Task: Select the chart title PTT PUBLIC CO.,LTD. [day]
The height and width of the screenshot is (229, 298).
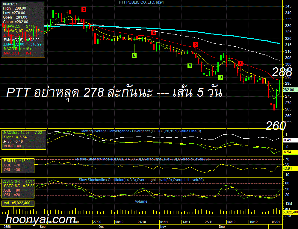Action: [x=141, y=2]
